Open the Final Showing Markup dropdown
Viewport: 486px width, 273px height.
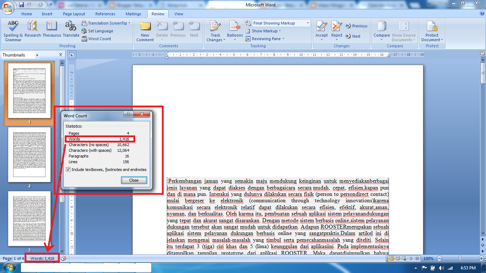(307, 23)
